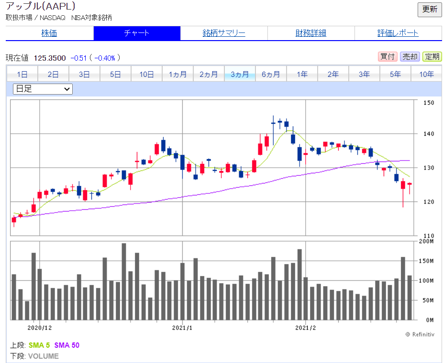Click the 2020/12 date axis label
Screen dimensions: 443x363
coord(40,328)
